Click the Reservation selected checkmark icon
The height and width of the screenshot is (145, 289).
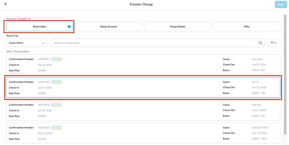(69, 27)
